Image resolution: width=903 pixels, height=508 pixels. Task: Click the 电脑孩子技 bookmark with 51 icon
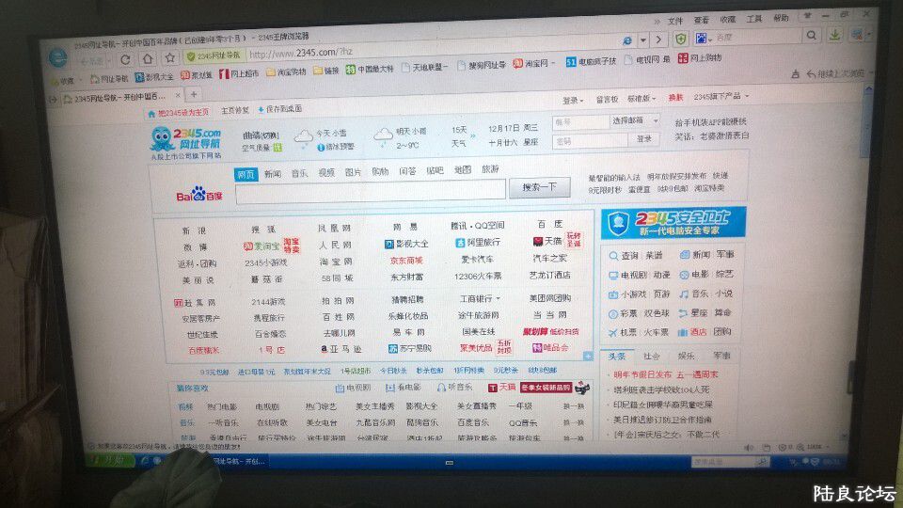(591, 61)
